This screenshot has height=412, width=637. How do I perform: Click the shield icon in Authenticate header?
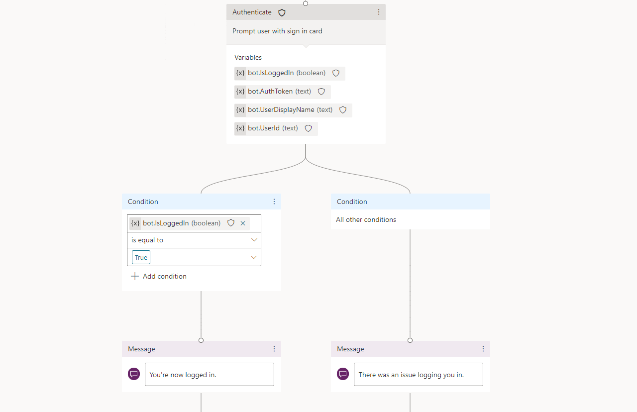(x=282, y=12)
